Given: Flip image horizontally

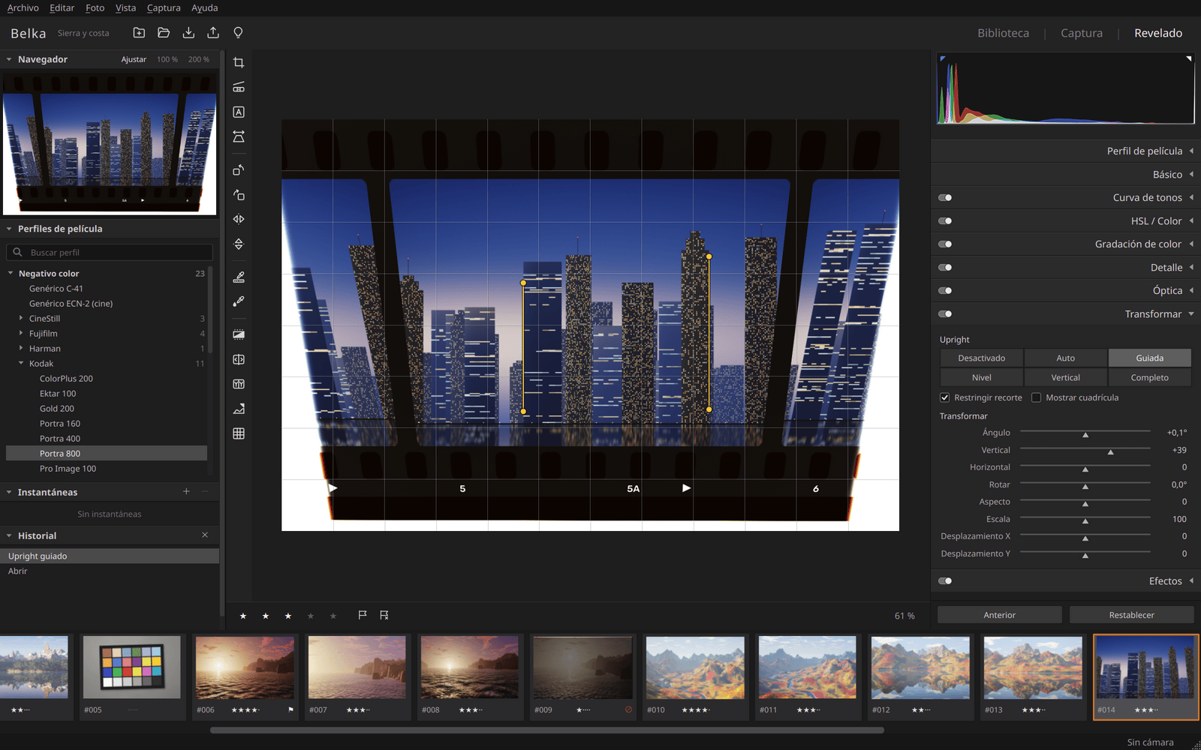Looking at the screenshot, I should (x=239, y=220).
